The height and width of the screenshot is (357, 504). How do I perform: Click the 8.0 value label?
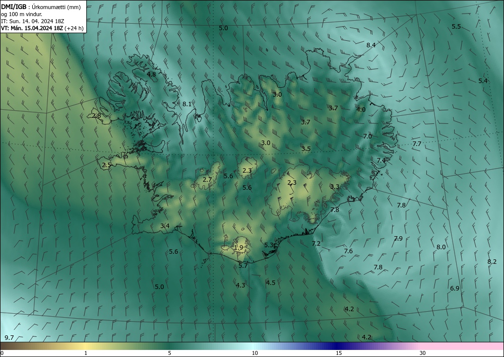coord(441,247)
